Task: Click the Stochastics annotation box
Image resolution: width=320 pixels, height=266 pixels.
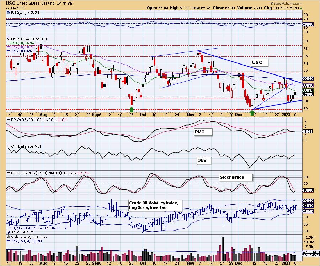Action: pyautogui.click(x=236, y=177)
